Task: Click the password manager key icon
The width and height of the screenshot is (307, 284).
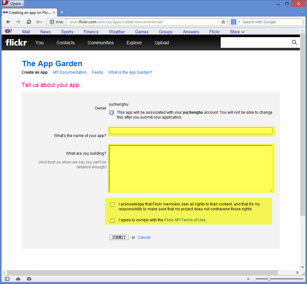Action: [39, 22]
